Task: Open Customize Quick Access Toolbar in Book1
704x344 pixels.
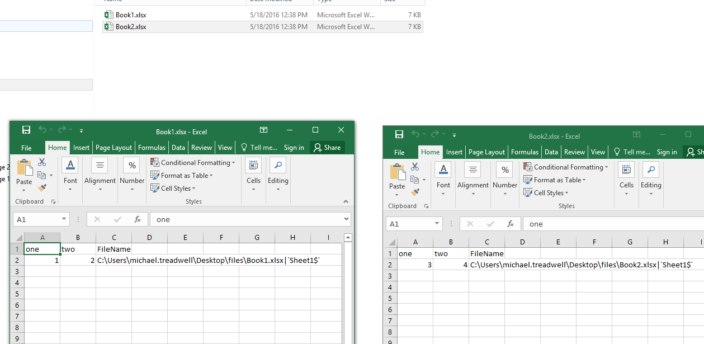Action: 81,130
